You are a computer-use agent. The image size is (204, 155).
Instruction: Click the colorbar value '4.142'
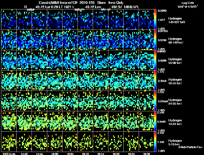[161, 133]
